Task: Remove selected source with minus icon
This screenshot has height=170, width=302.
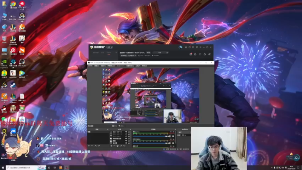Action: point(114,146)
